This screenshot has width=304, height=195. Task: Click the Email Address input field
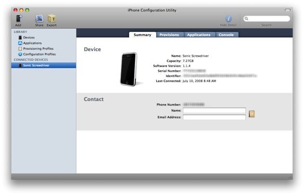[214, 117]
